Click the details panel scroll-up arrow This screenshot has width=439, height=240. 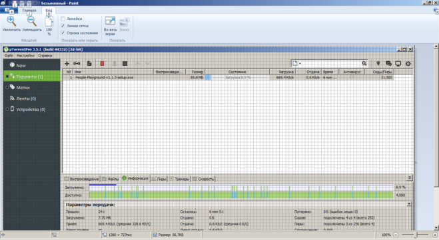(x=409, y=204)
